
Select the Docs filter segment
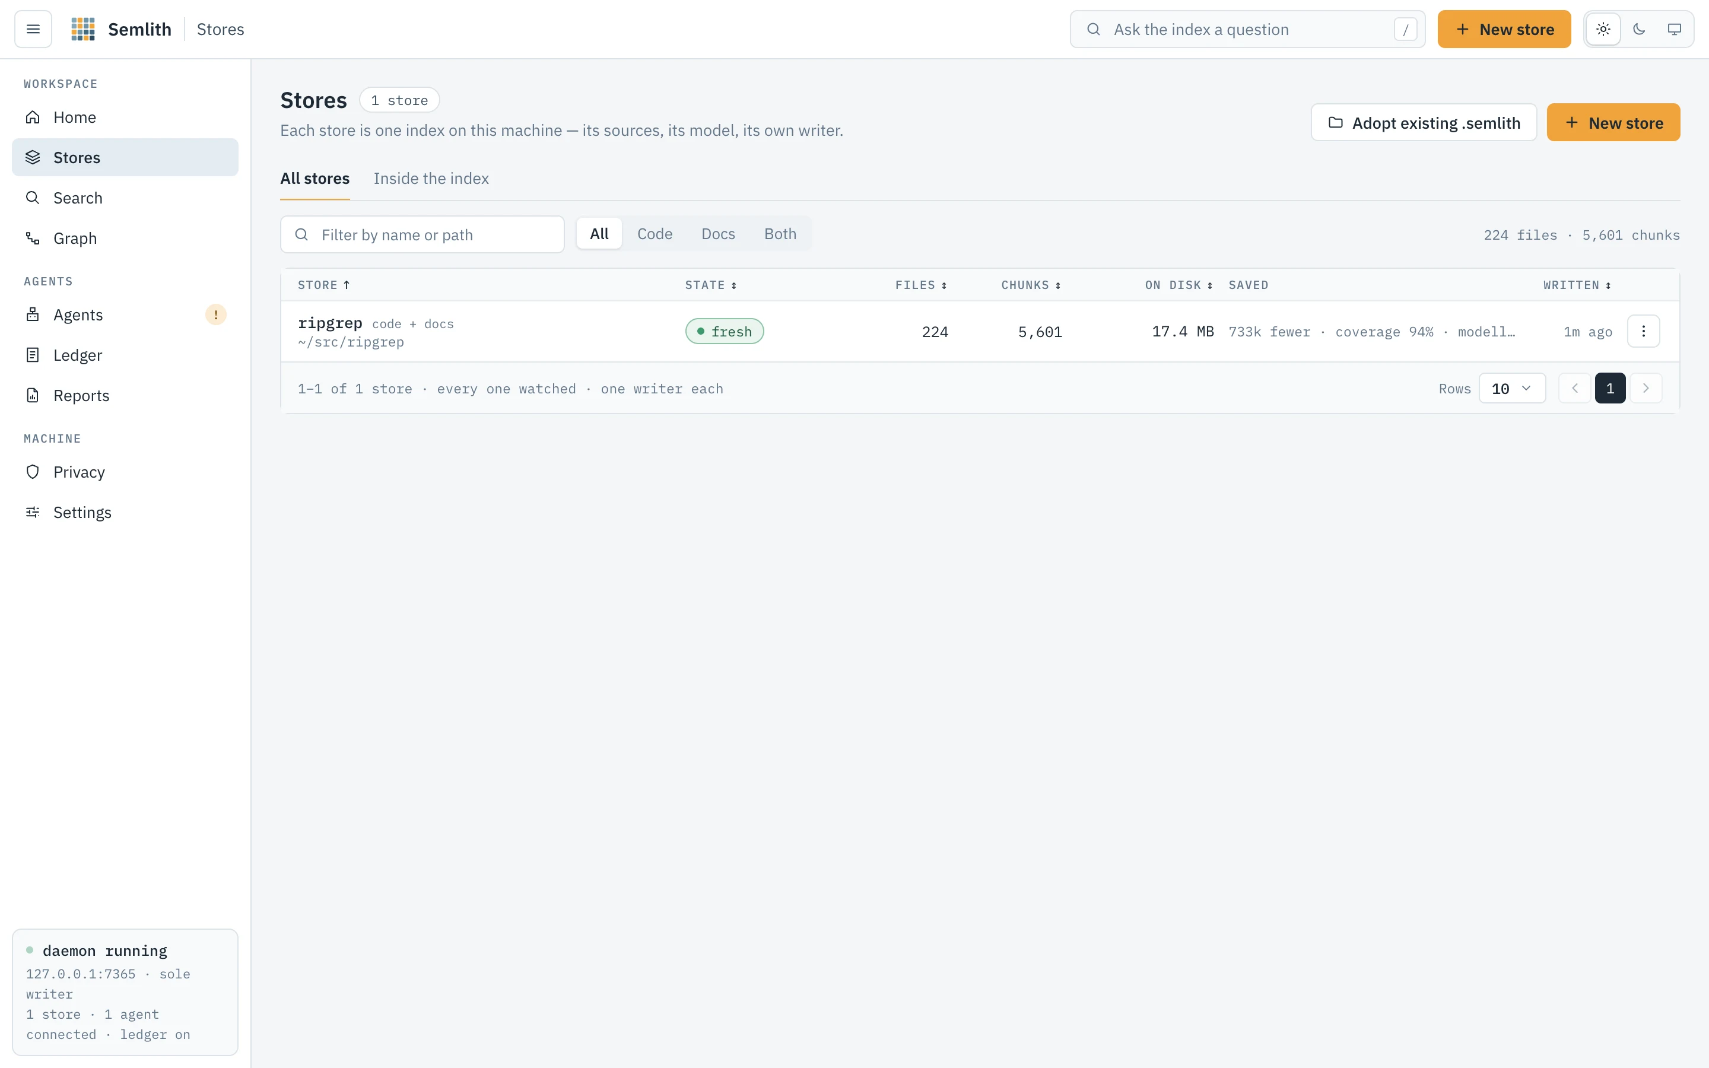pyautogui.click(x=717, y=234)
